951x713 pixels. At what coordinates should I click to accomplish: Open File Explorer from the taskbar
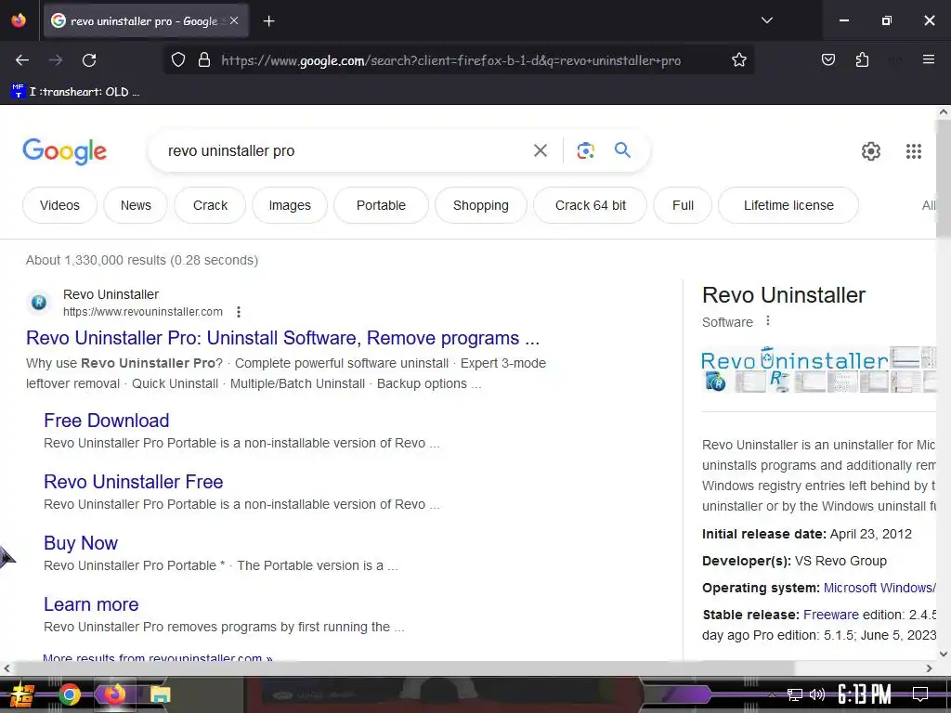point(160,694)
